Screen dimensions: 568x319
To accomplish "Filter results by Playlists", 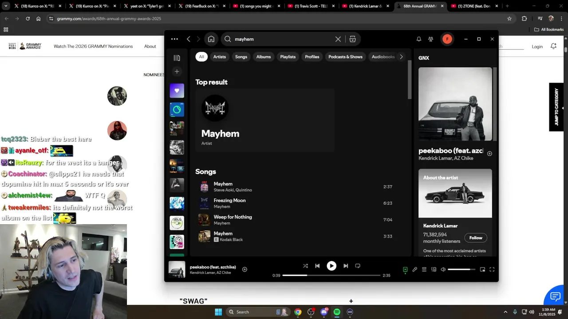I will 288,57.
